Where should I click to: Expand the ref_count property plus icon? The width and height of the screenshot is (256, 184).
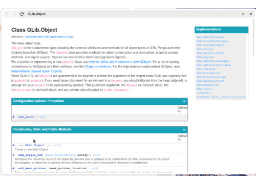(x=13, y=117)
